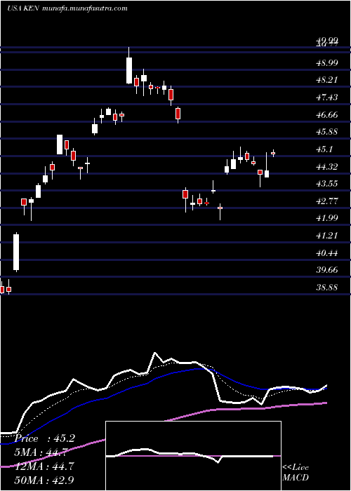Click the 47.43 price axis label
Image resolution: width=351 pixels, height=491 pixels.
328,97
